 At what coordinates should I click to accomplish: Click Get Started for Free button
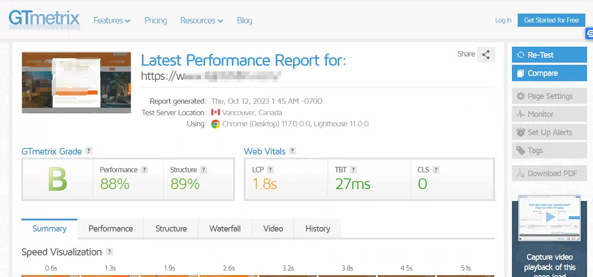[x=551, y=20]
